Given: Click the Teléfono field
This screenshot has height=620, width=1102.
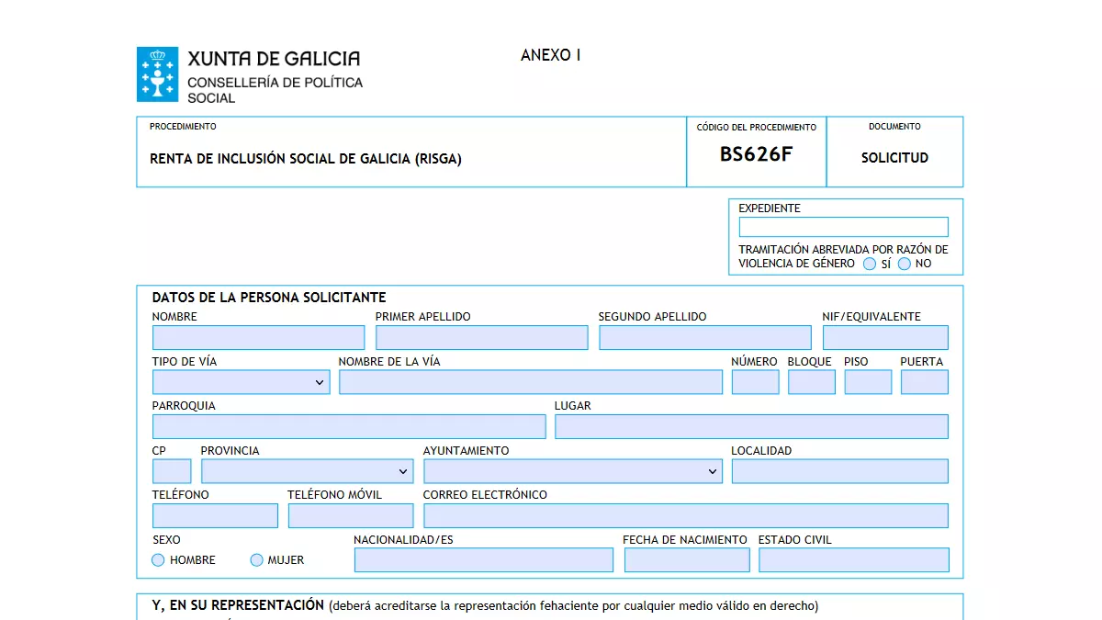Looking at the screenshot, I should pos(215,515).
